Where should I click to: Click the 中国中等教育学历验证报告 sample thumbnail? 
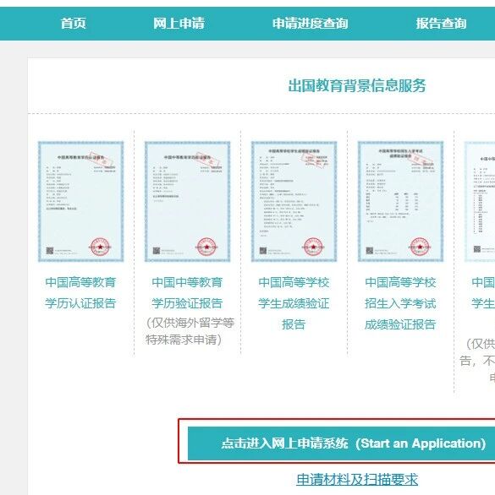[x=188, y=201]
